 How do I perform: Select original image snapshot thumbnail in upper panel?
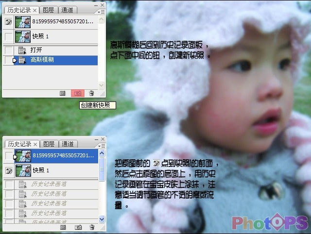(x=23, y=22)
